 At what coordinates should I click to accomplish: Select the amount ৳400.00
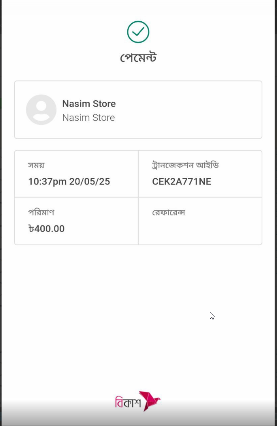coord(46,228)
